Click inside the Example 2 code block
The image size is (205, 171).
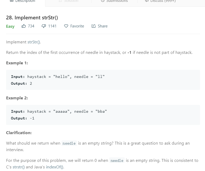pyautogui.click(x=103, y=115)
